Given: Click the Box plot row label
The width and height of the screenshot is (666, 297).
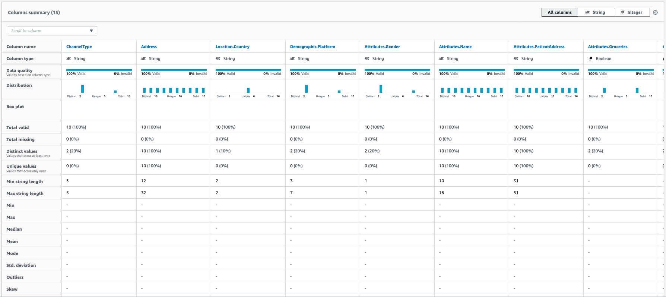Looking at the screenshot, I should click(x=15, y=107).
